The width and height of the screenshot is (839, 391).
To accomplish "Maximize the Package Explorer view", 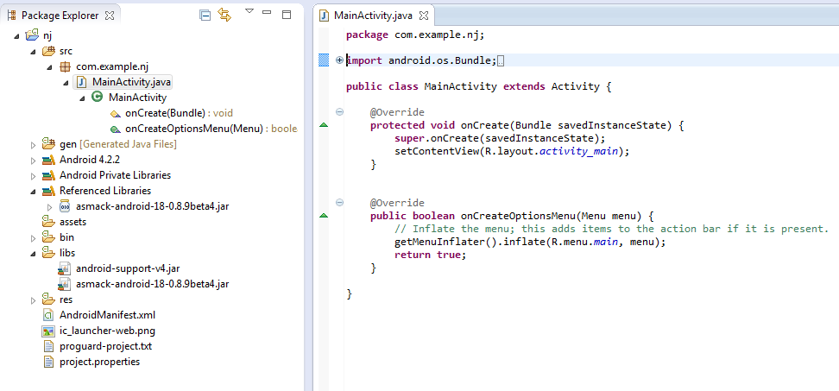I will (x=287, y=15).
